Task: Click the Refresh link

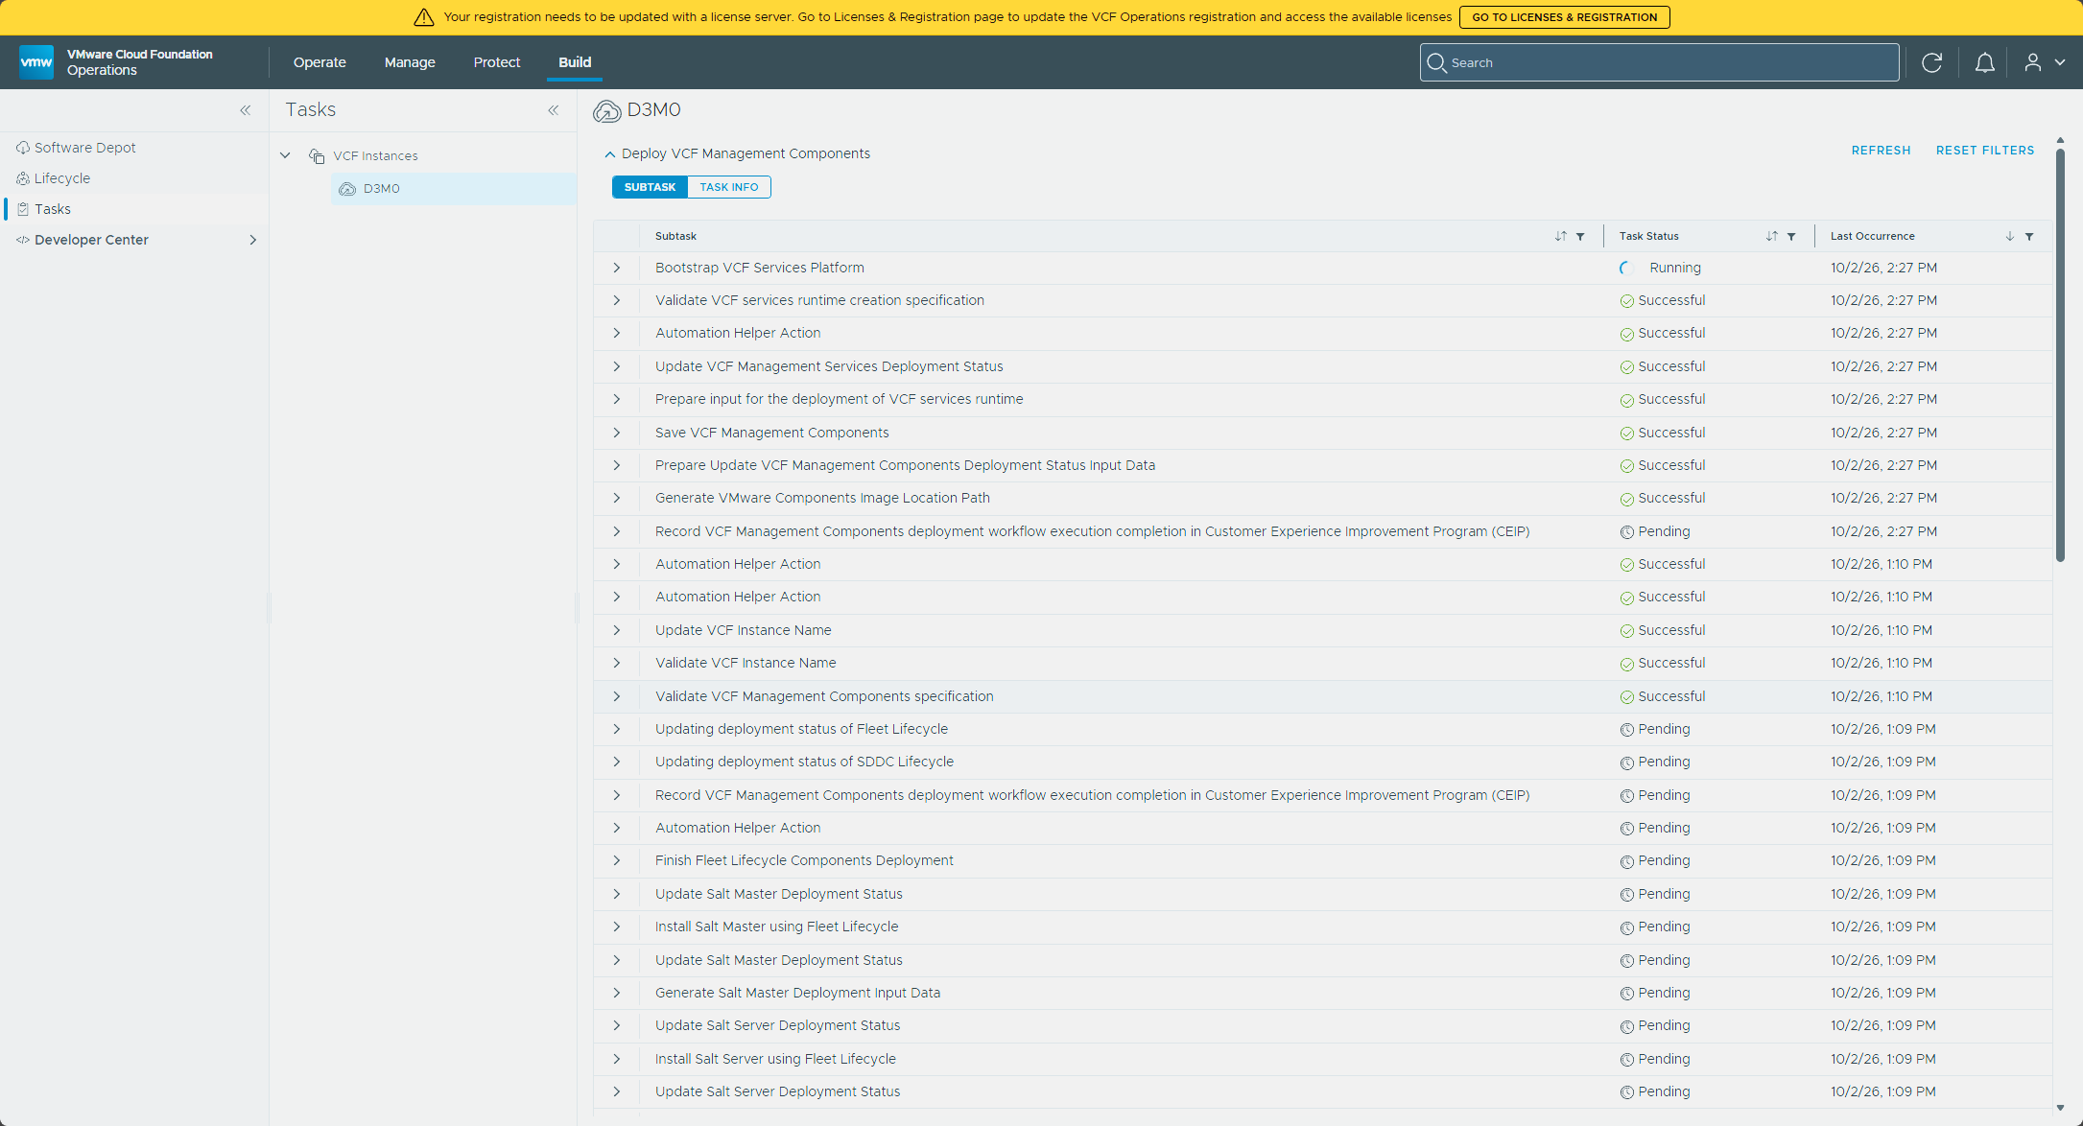Action: click(1881, 151)
